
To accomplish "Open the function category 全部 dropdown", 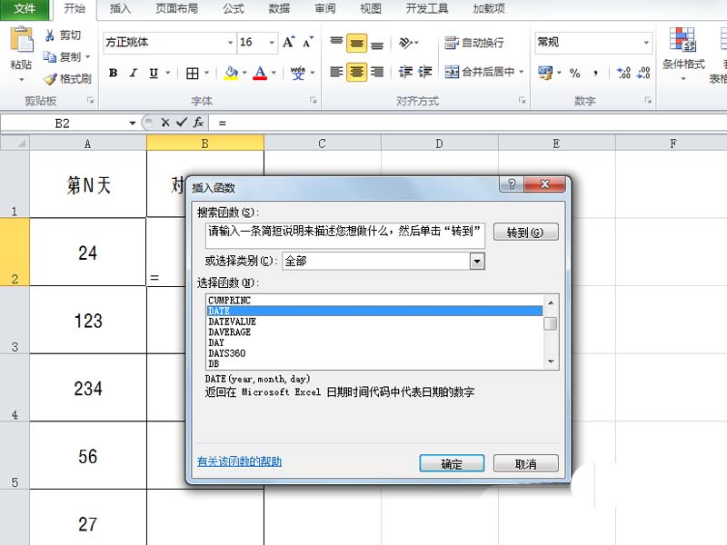I will [x=477, y=262].
